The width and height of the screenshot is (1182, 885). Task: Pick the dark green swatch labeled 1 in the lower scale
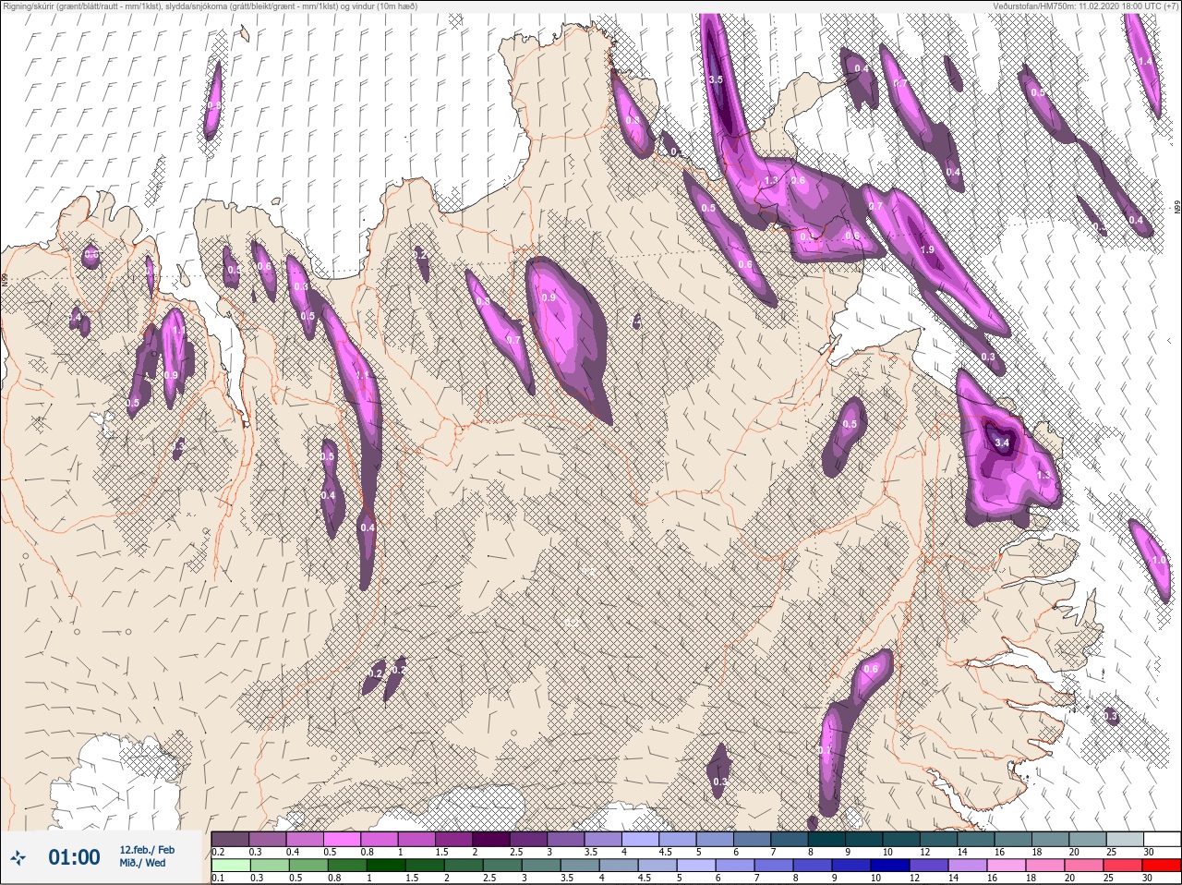[385, 866]
